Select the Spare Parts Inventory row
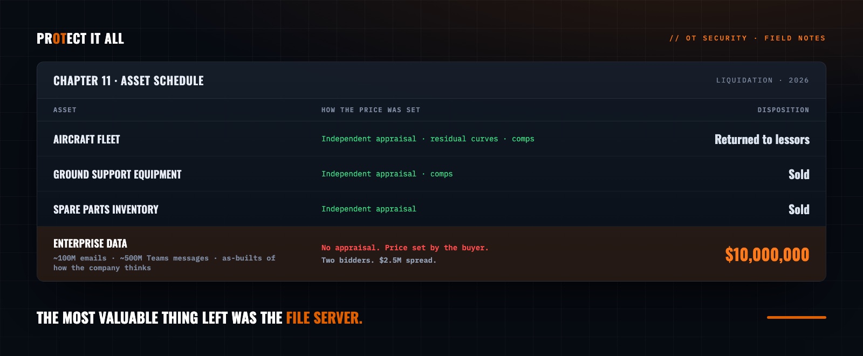863x356 pixels. pos(432,209)
